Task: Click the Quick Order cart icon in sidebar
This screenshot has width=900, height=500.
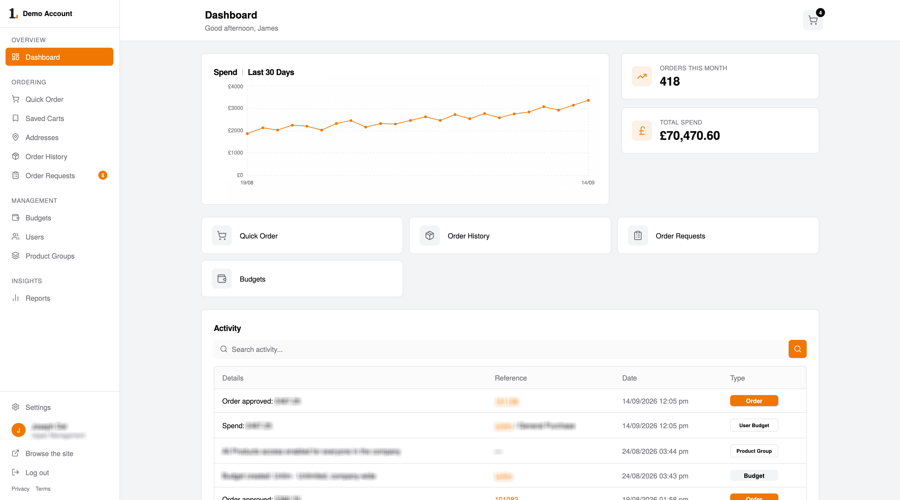Action: pyautogui.click(x=15, y=99)
